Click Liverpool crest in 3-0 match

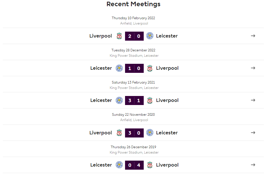(119, 133)
